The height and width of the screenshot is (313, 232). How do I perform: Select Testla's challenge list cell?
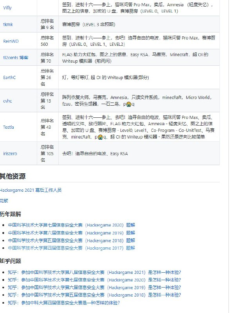point(139,127)
